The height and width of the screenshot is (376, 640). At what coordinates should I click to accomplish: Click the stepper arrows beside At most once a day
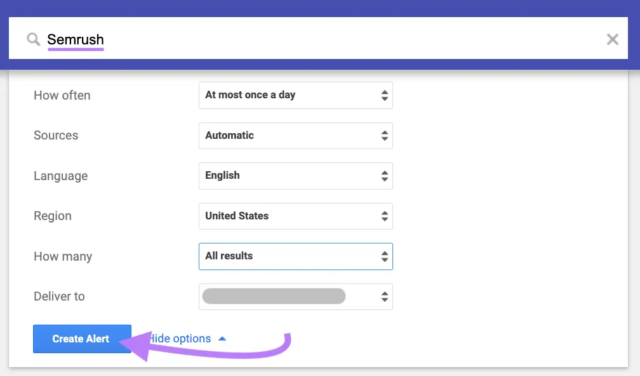click(384, 95)
